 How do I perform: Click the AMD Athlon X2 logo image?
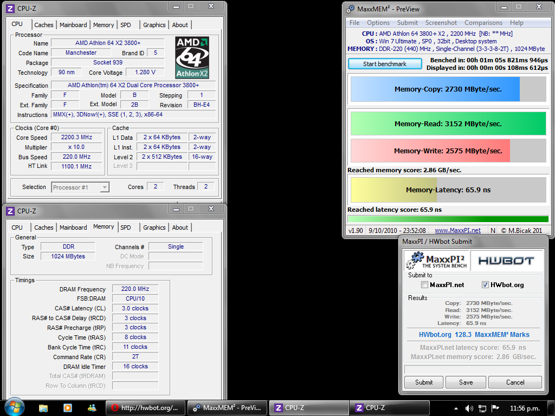point(192,57)
